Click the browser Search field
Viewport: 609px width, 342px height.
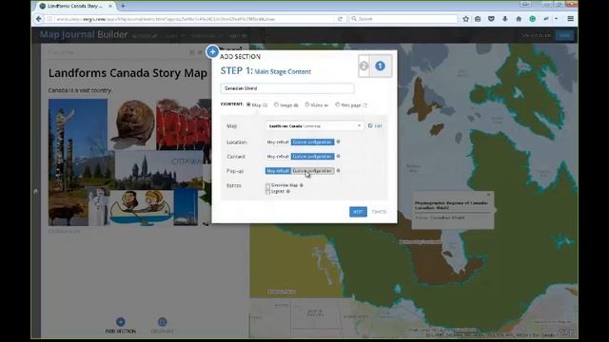403,19
